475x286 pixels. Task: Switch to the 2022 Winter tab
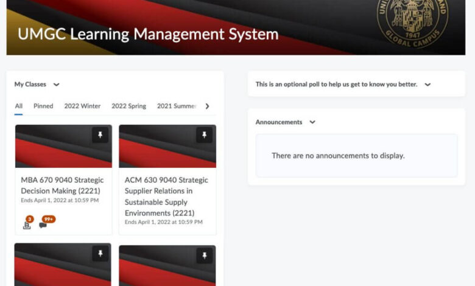point(82,106)
